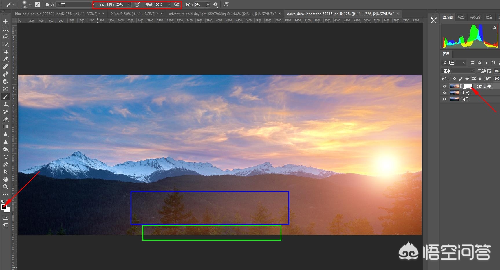Activate the Eyedropper tool
The width and height of the screenshot is (500, 270).
(6, 59)
